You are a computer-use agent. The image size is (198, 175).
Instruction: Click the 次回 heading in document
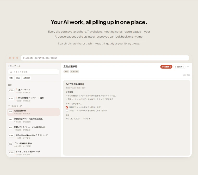pos(67,115)
